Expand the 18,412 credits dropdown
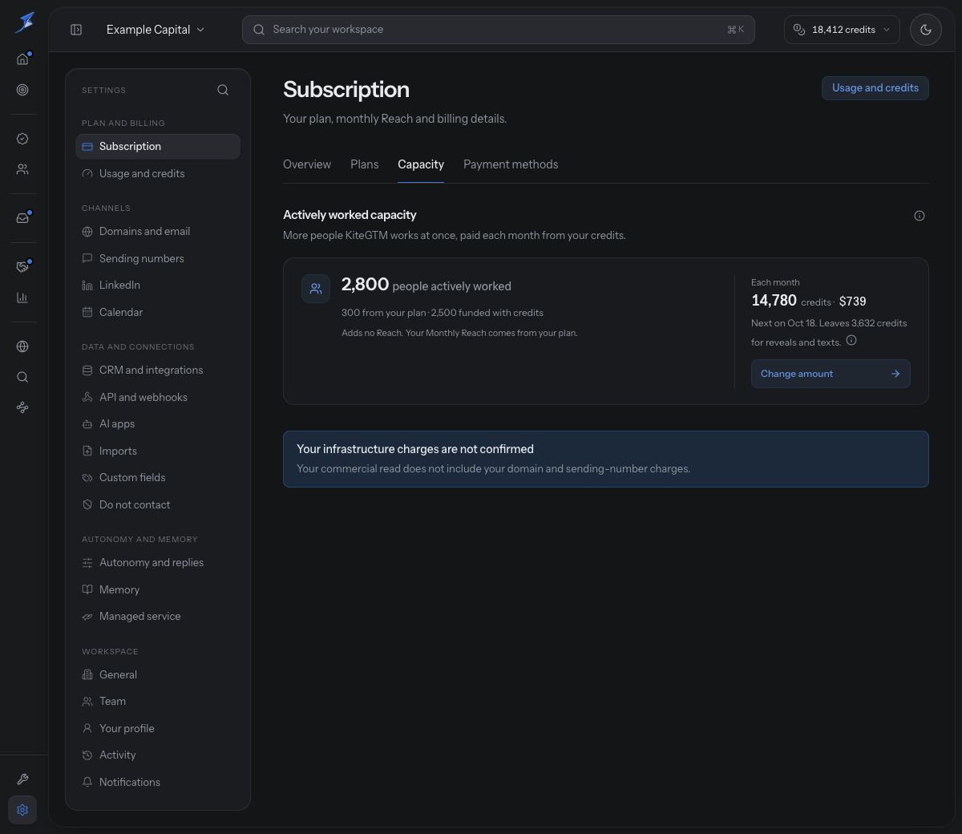The width and height of the screenshot is (962, 834). click(842, 30)
